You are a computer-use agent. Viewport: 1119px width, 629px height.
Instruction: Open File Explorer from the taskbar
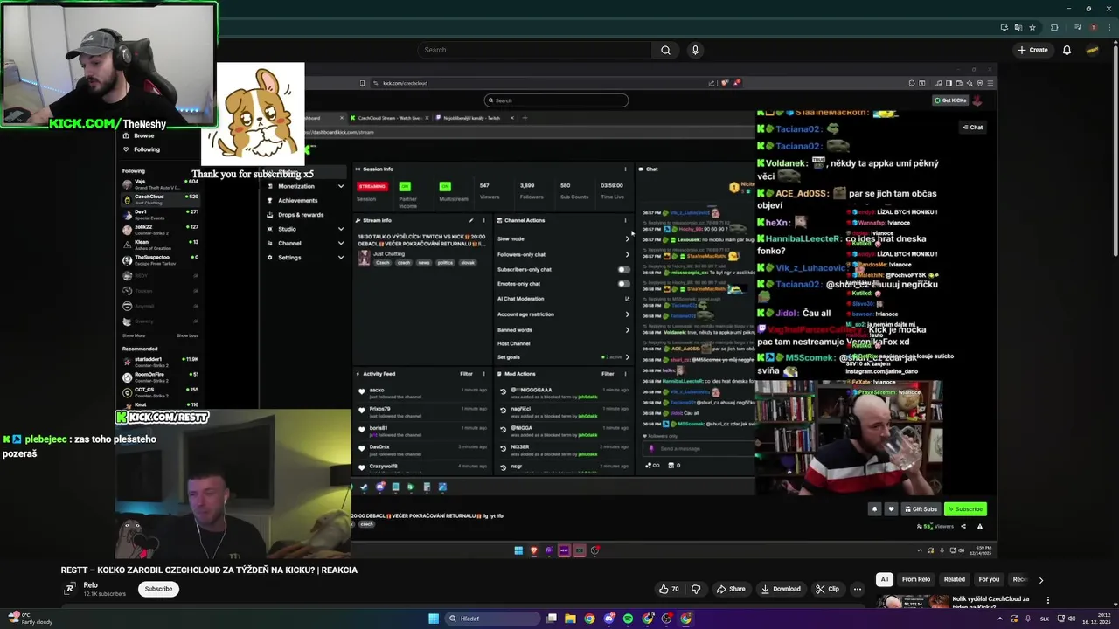570,619
